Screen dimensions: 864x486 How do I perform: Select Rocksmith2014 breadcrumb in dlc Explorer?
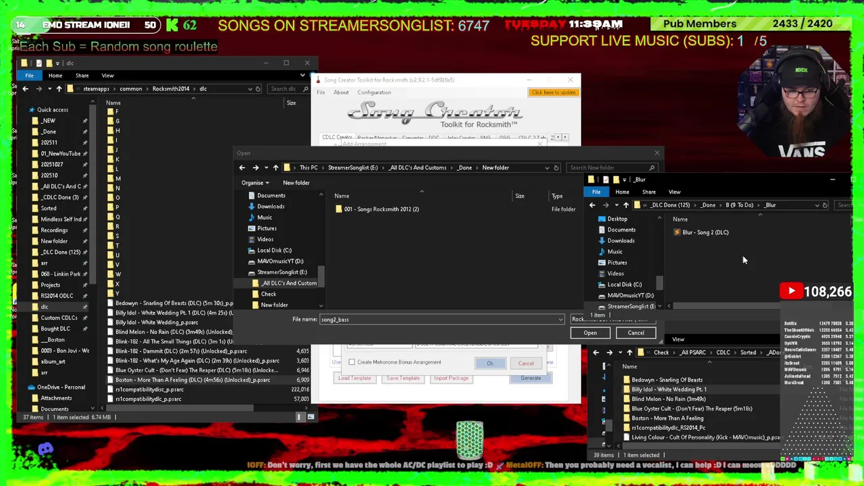click(x=171, y=88)
